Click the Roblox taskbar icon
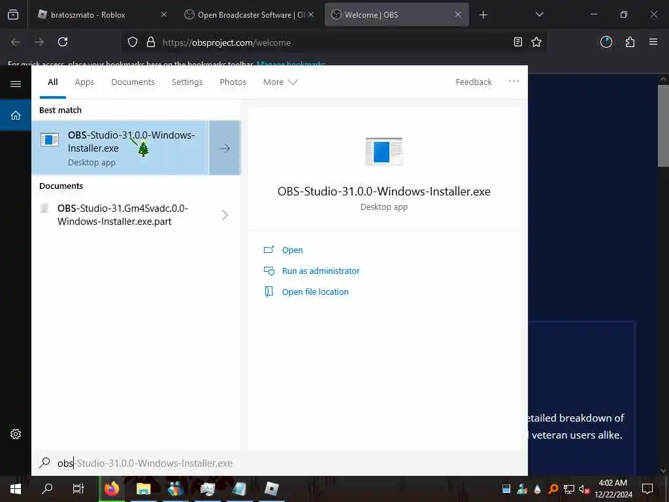This screenshot has height=502, width=669. click(x=271, y=489)
